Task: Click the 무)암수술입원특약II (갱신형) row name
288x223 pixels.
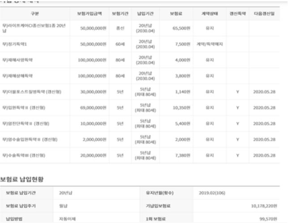Action: (x=30, y=139)
